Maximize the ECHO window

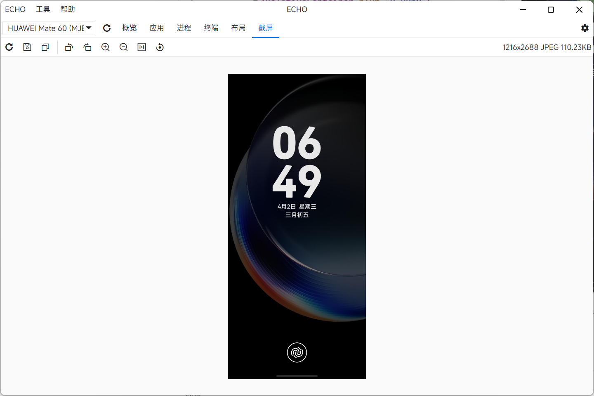(x=551, y=9)
